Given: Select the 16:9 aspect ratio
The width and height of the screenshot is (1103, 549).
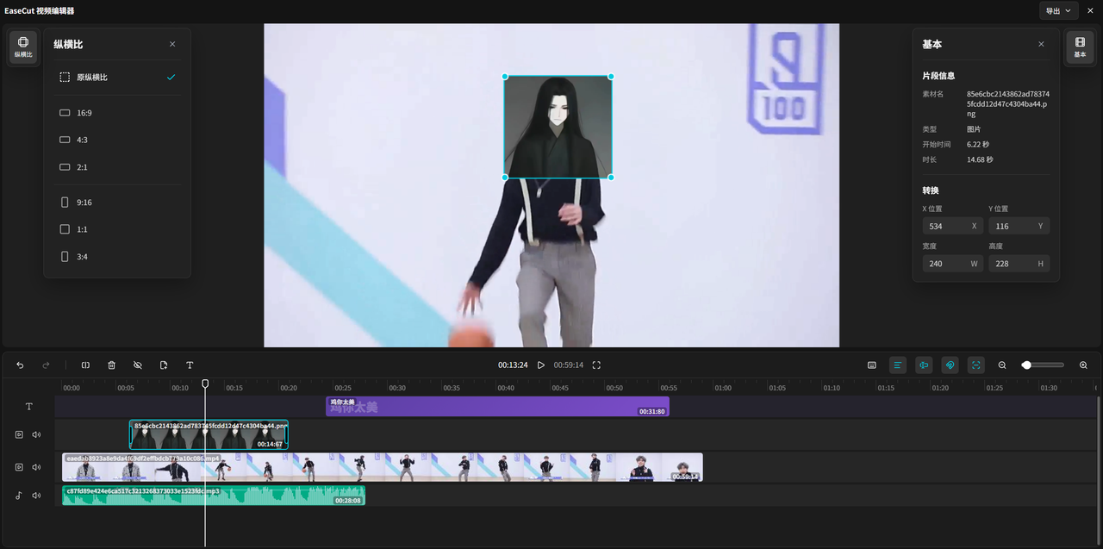Looking at the screenshot, I should [117, 113].
